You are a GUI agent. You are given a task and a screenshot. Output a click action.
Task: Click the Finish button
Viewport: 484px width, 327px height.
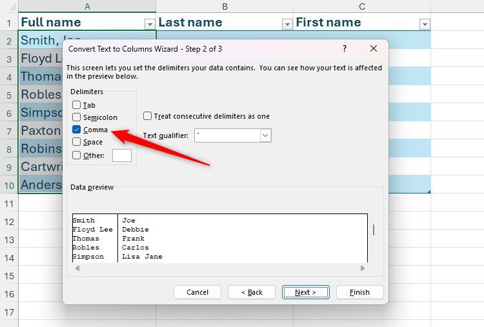(x=359, y=292)
